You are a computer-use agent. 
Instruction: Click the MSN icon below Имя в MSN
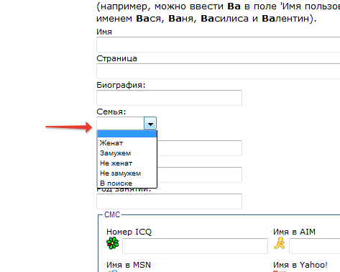(x=112, y=271)
